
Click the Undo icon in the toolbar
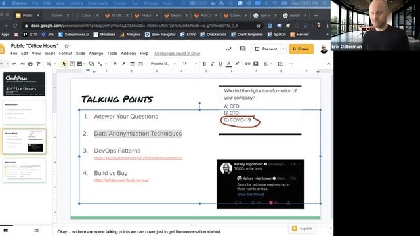[14, 64]
